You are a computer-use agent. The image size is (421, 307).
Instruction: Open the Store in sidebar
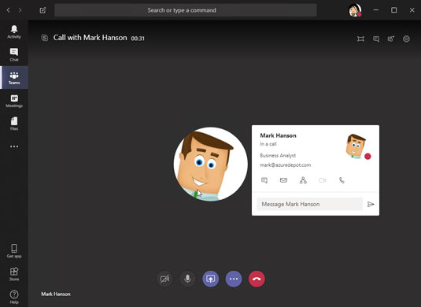[x=14, y=274]
